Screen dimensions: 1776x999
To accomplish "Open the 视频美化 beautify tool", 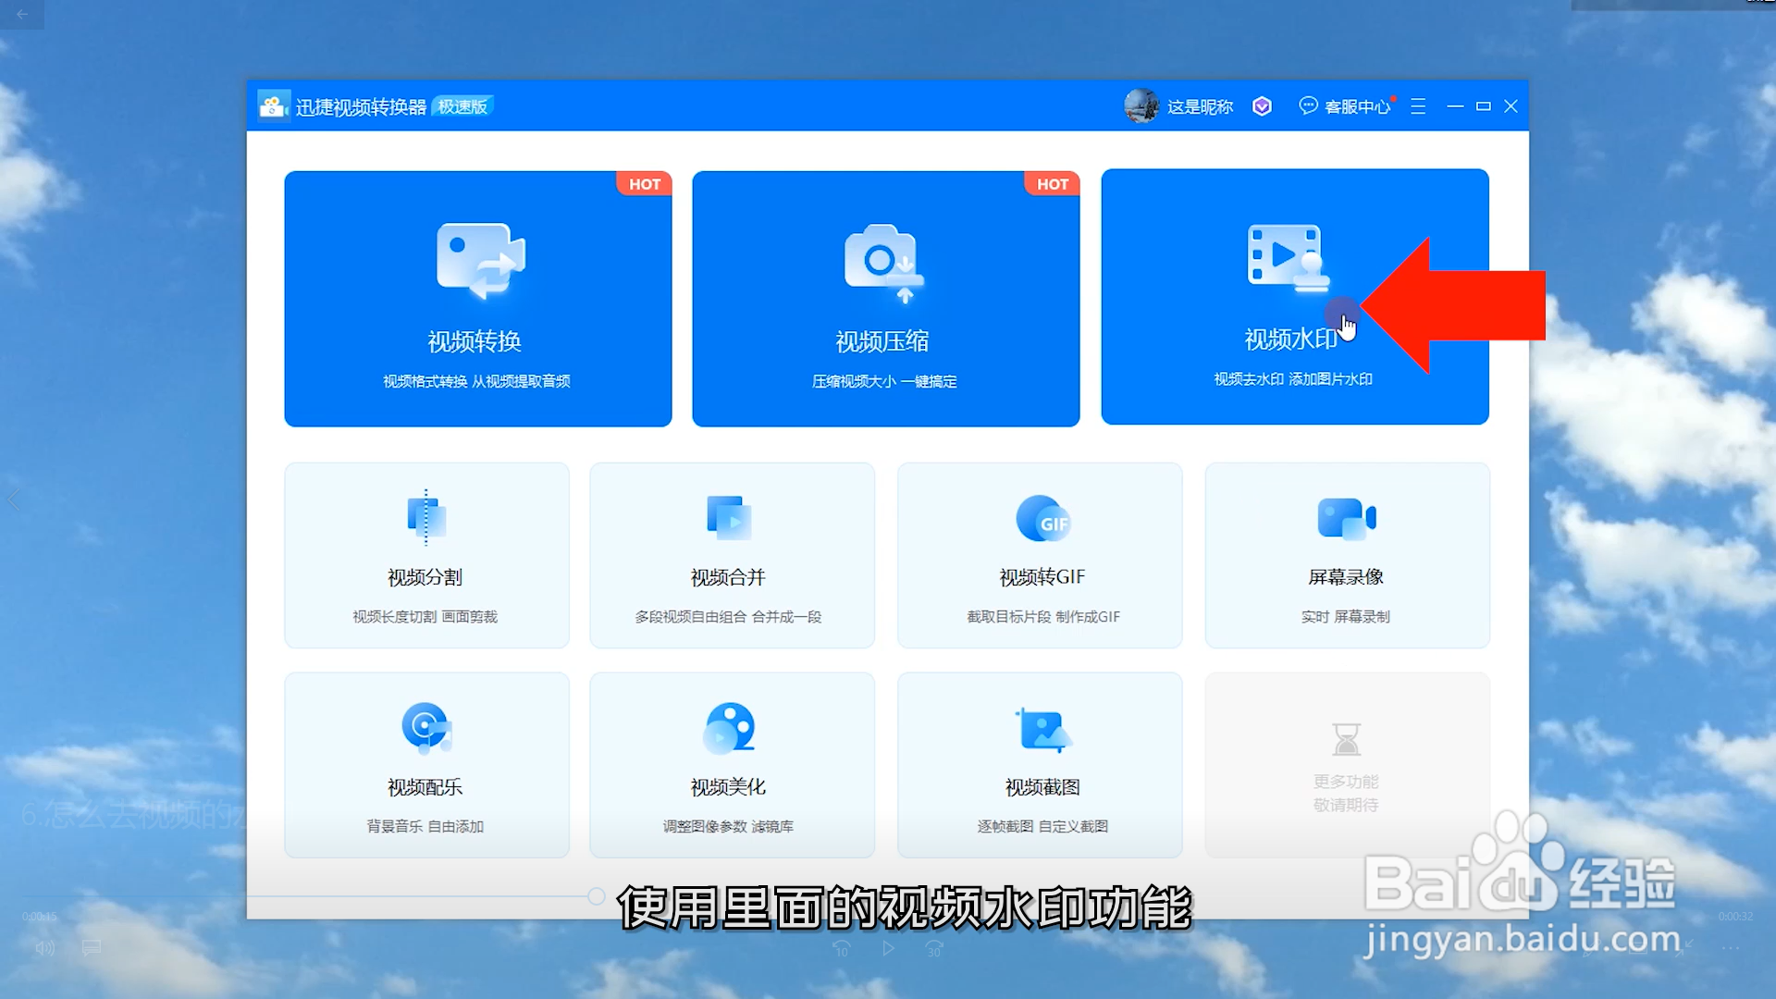I will (731, 765).
